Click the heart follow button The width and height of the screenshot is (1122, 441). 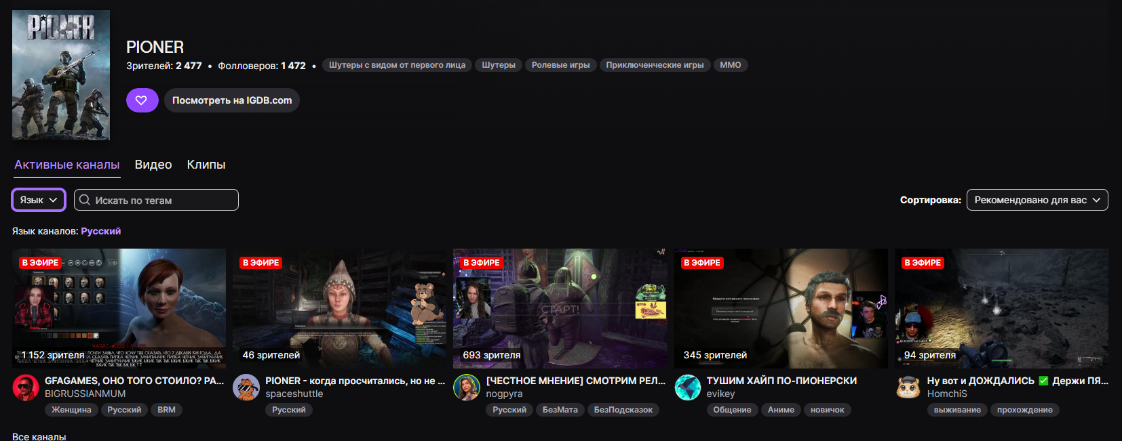[x=142, y=100]
